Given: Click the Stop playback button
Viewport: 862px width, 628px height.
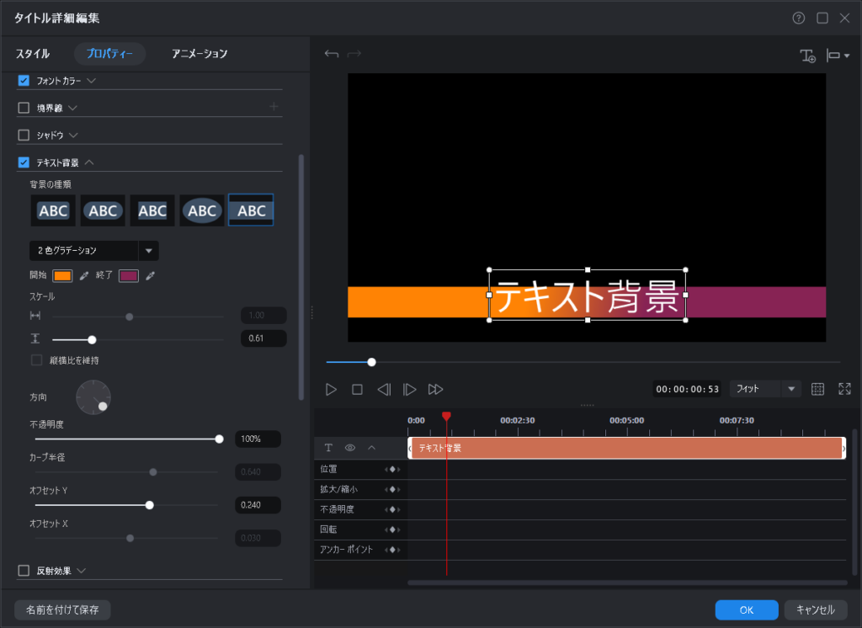Looking at the screenshot, I should (x=357, y=389).
